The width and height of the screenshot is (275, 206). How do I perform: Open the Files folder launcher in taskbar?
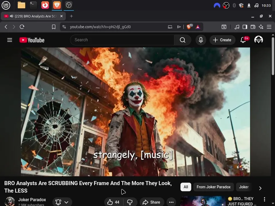point(21,5)
